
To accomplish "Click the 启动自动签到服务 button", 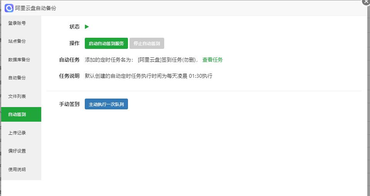I will tap(106, 44).
